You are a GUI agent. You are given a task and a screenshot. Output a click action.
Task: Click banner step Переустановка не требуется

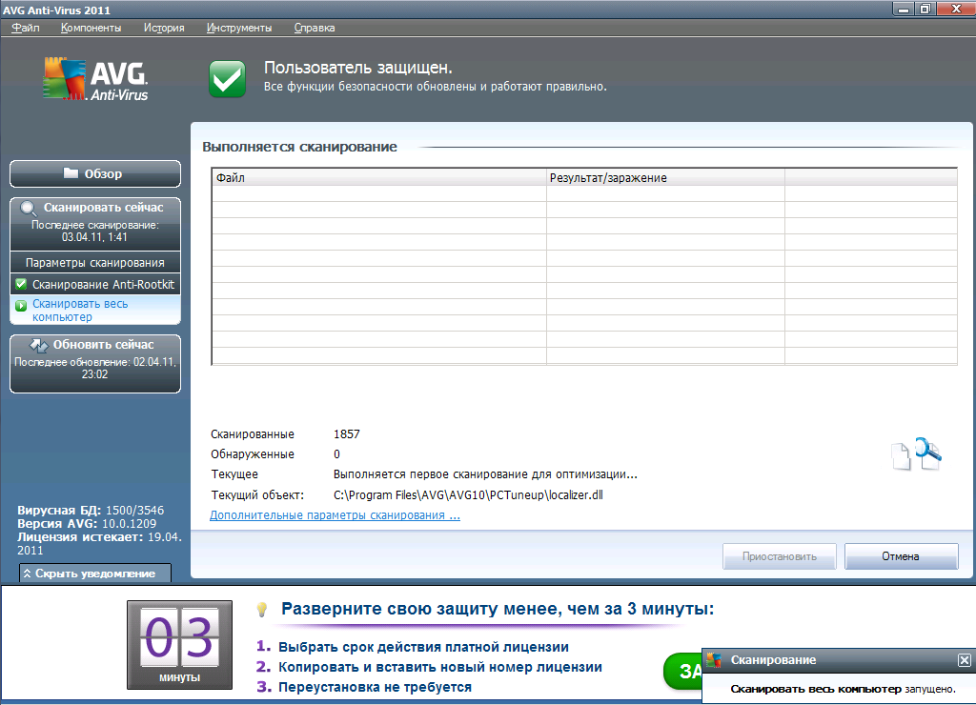pyautogui.click(x=375, y=687)
